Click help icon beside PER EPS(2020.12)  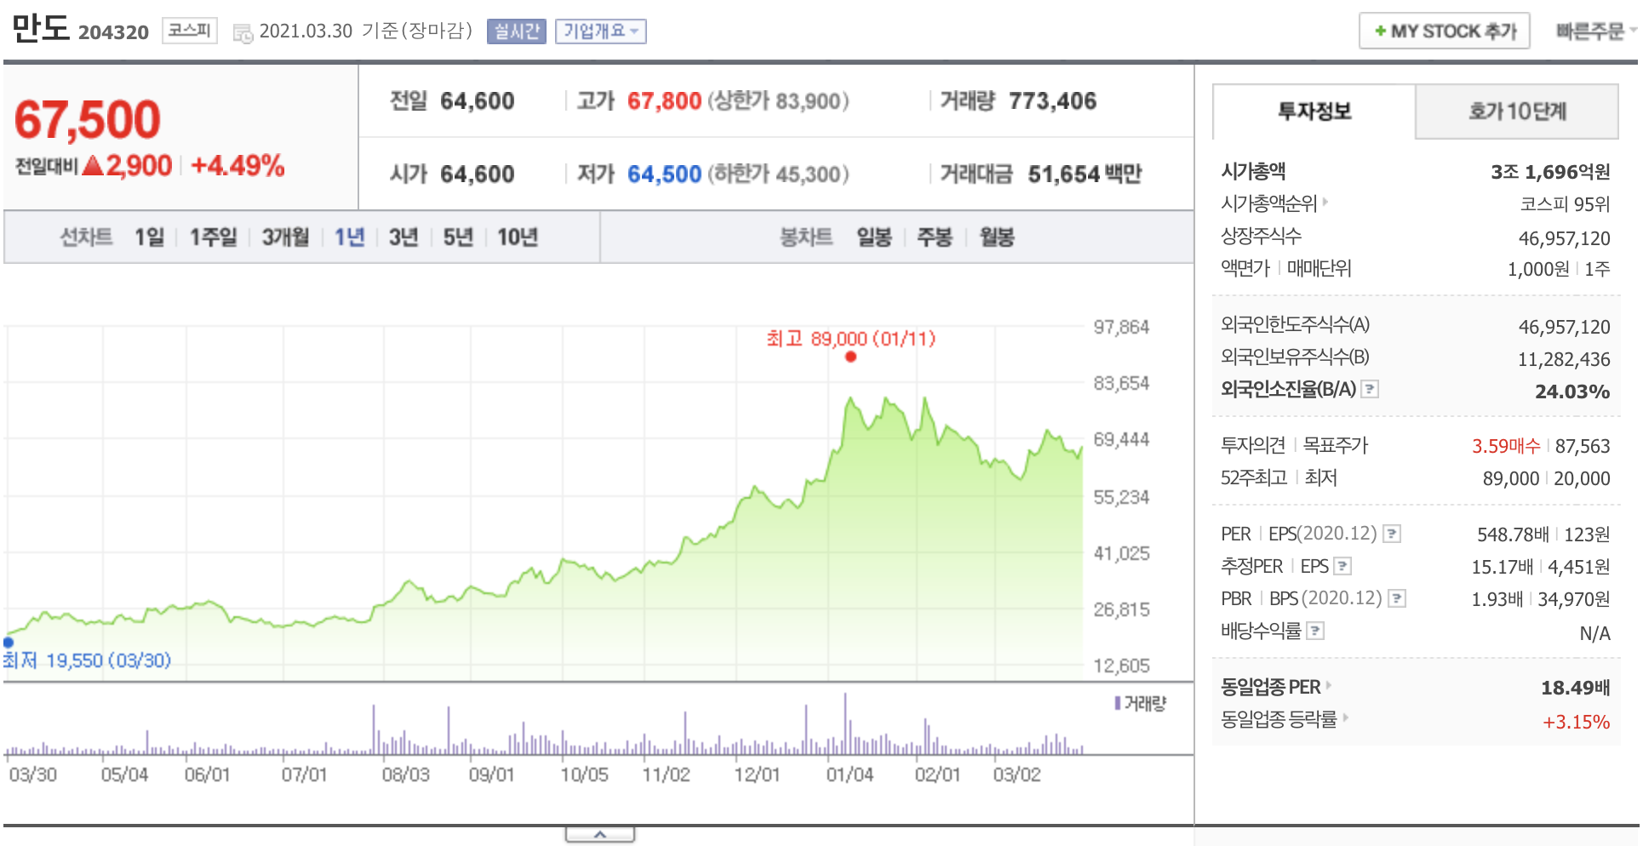(1392, 534)
